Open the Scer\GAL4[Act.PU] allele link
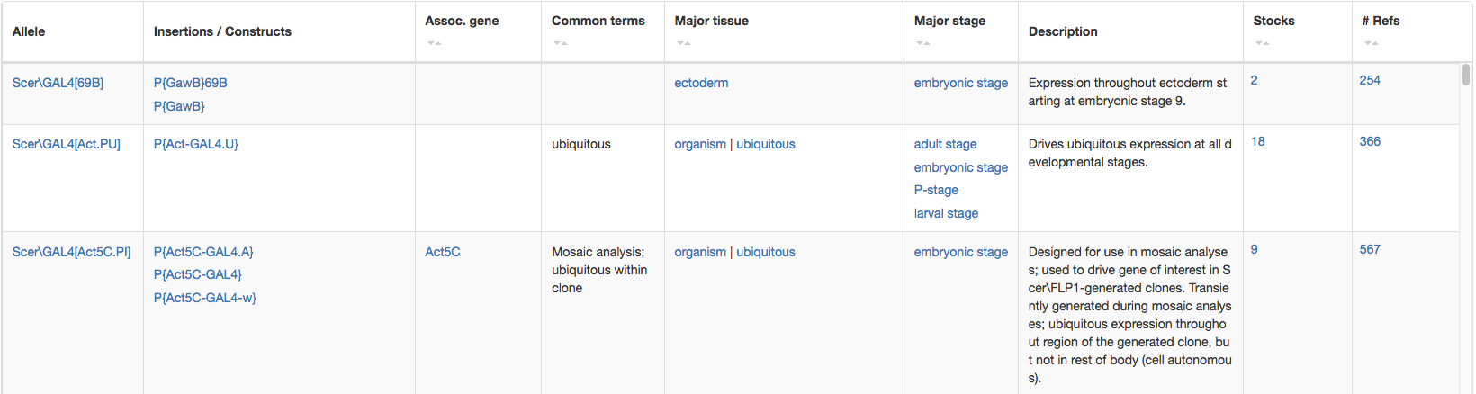 click(66, 144)
